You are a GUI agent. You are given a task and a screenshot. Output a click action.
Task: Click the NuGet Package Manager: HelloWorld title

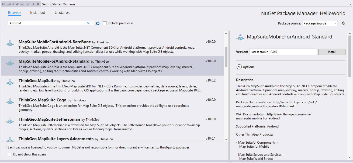[303, 13]
